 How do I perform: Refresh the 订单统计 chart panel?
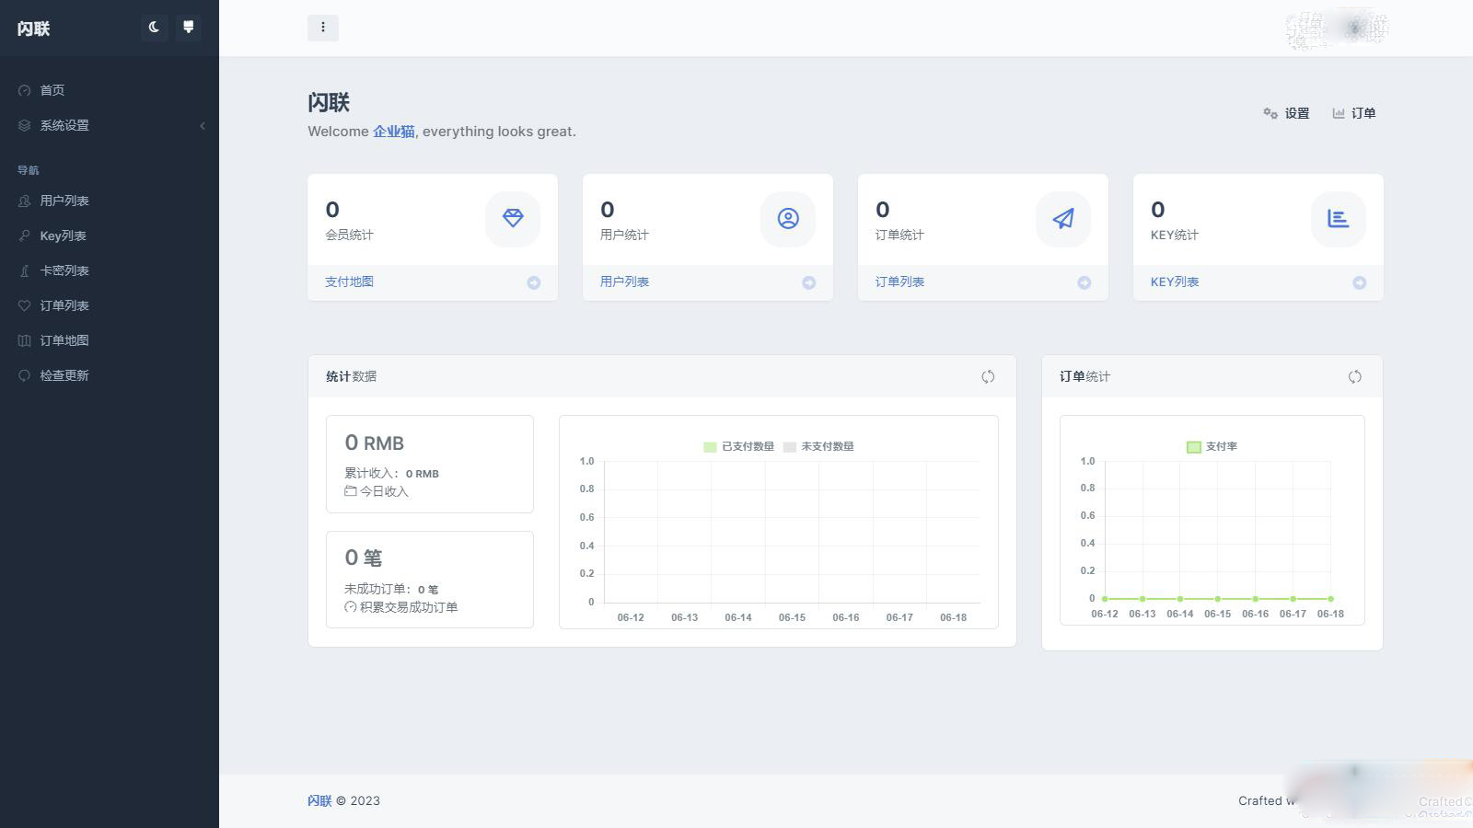[1354, 376]
